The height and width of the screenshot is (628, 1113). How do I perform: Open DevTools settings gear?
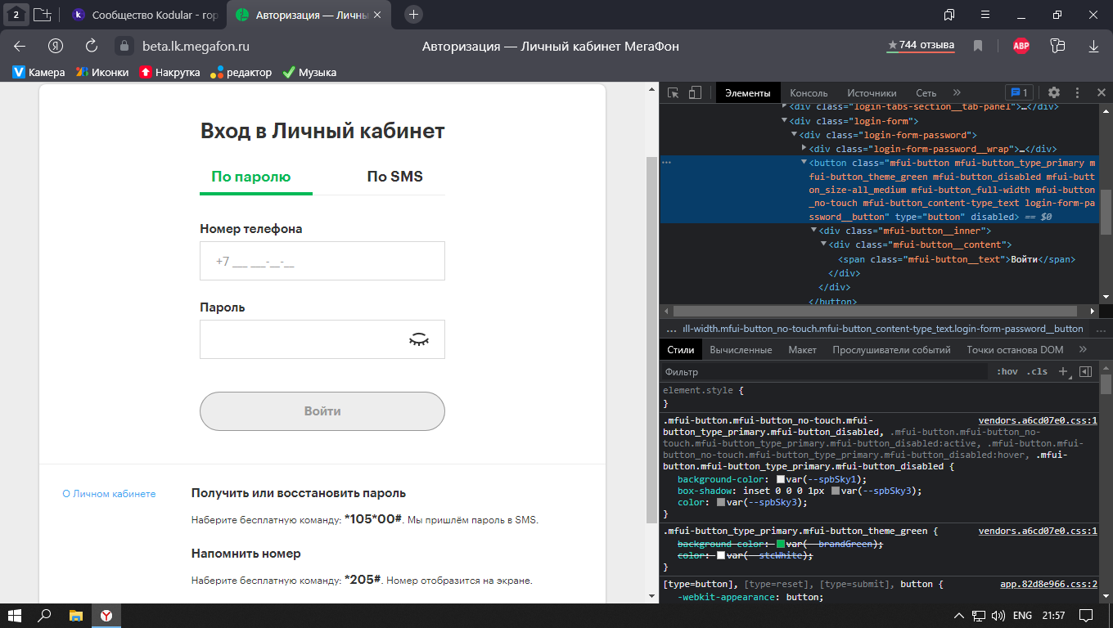click(1054, 93)
